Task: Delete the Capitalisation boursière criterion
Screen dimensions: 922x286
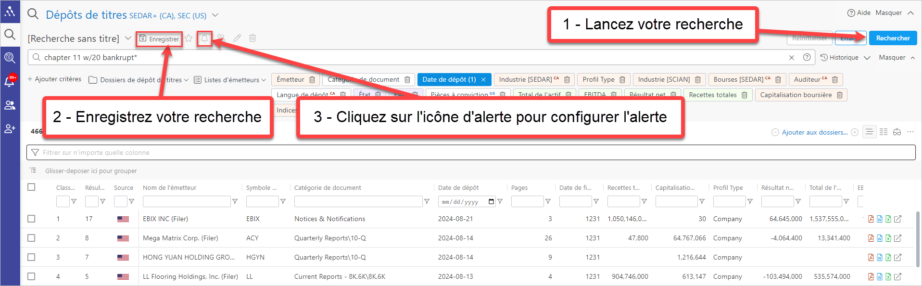Action: (840, 95)
